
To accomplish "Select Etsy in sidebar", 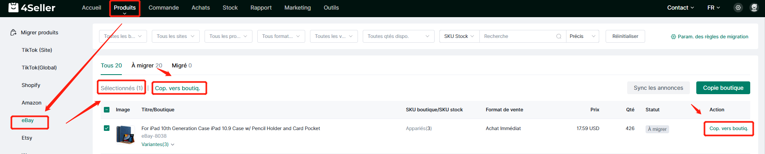I will [27, 138].
